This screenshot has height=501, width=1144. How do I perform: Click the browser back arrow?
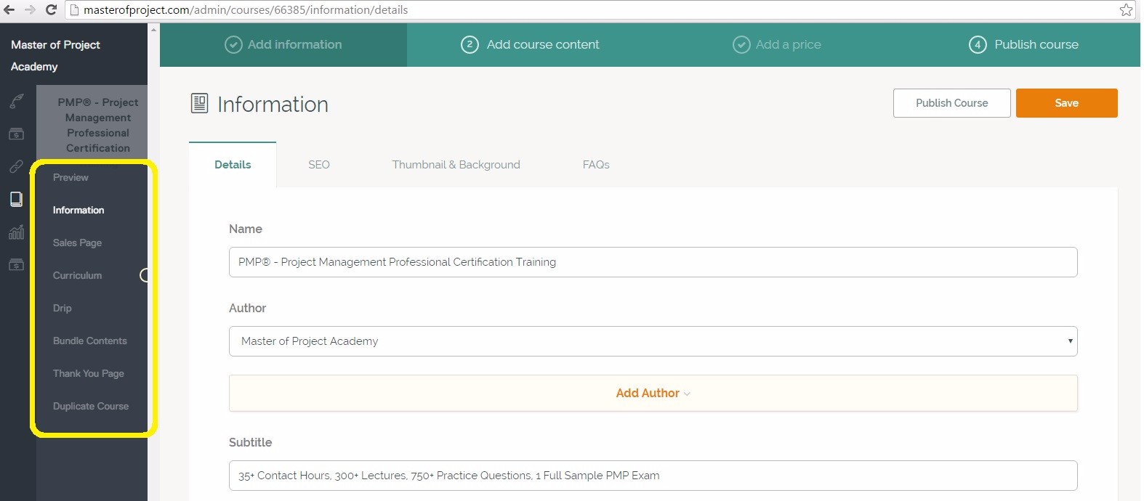pyautogui.click(x=9, y=9)
